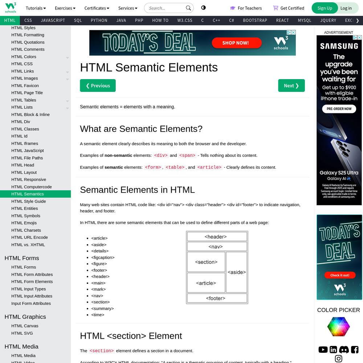
Task: Click the <header> box in layout diagram
Action: click(x=217, y=237)
